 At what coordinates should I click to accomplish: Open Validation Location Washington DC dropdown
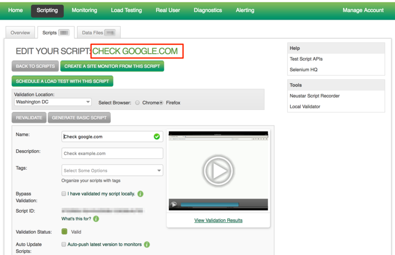click(53, 102)
